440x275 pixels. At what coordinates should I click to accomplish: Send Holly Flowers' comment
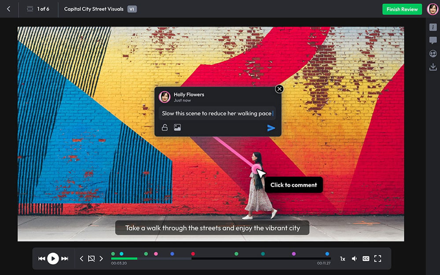271,127
